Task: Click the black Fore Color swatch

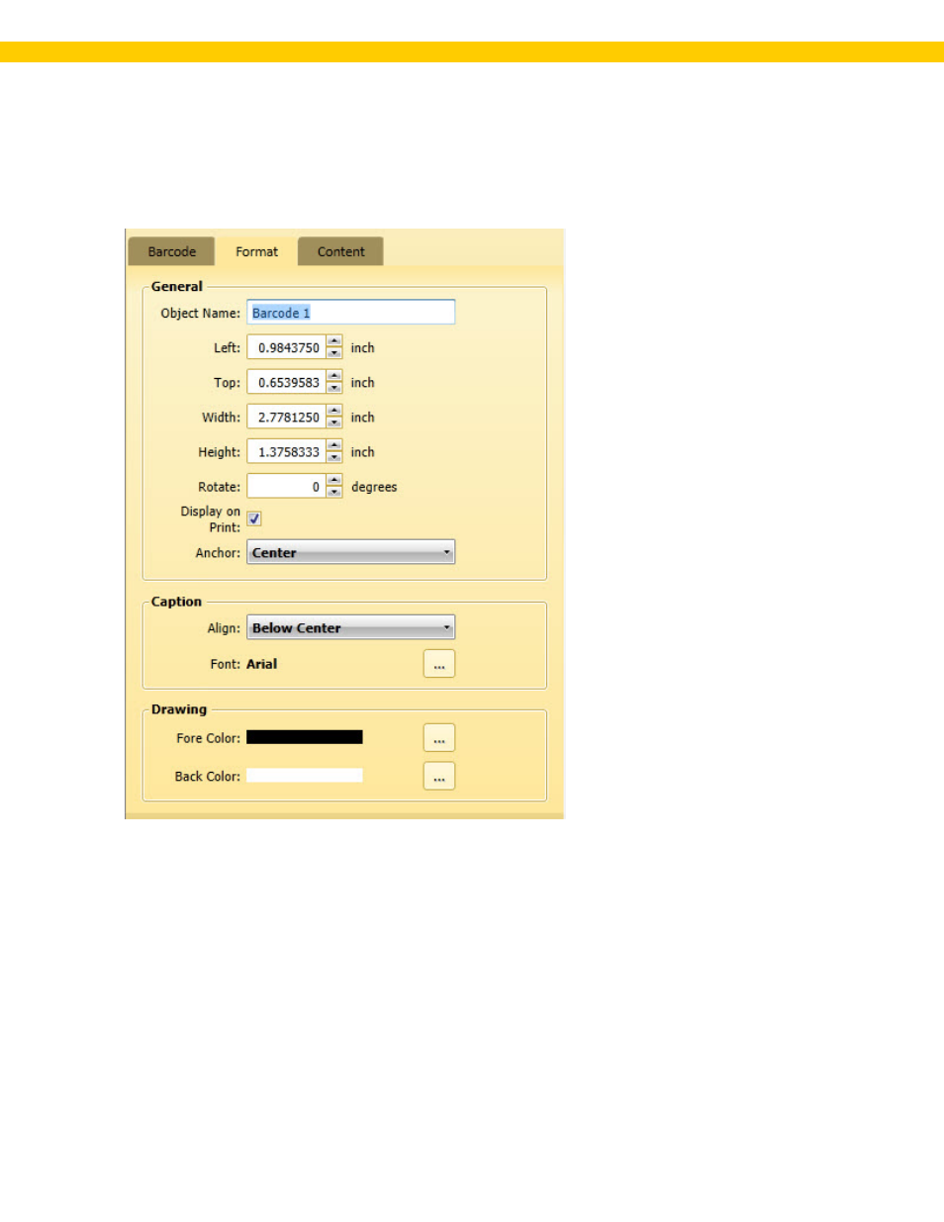Action: [x=304, y=737]
